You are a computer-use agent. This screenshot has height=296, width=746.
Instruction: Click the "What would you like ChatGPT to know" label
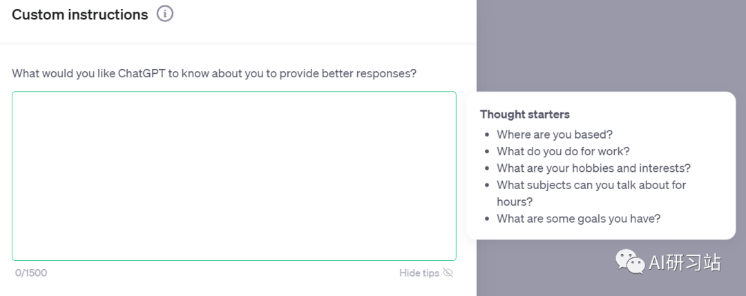pos(214,74)
